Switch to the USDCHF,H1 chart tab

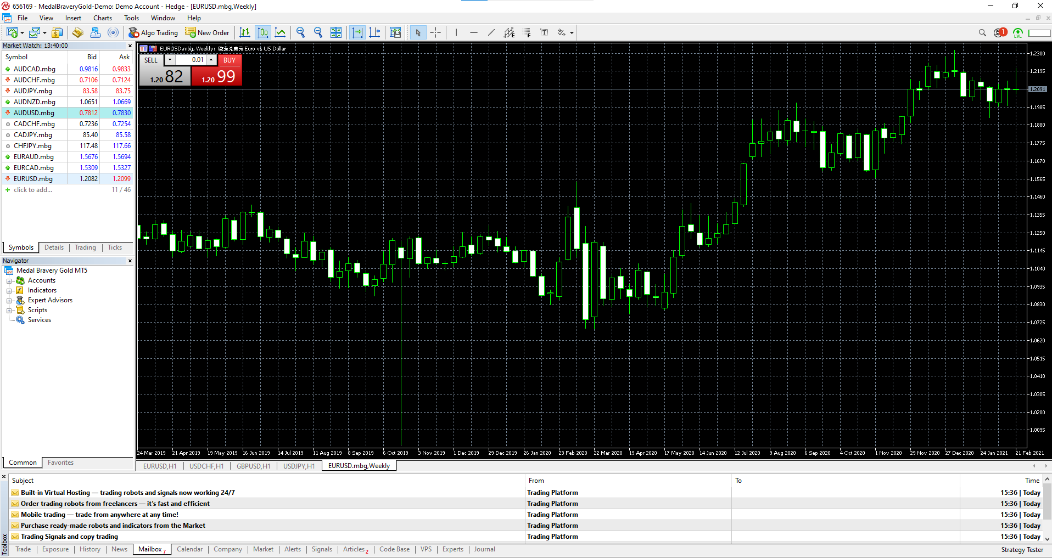click(206, 466)
